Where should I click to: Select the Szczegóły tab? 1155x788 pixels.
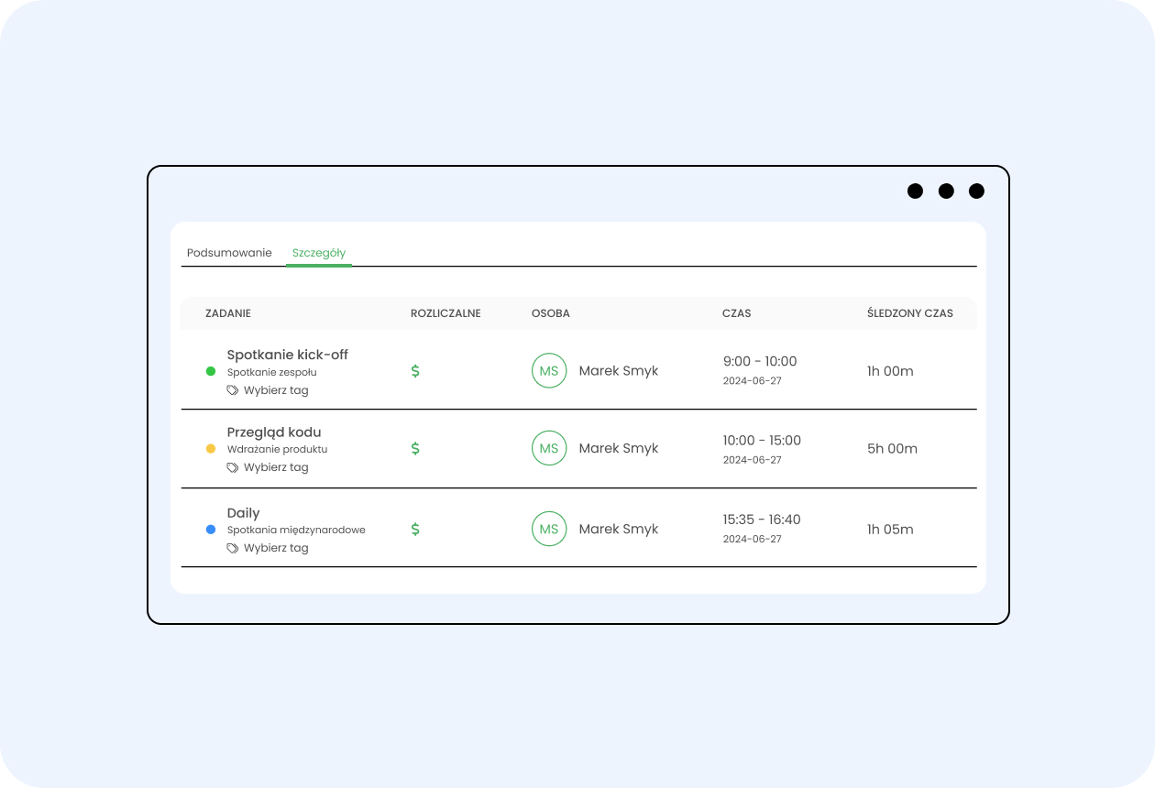coord(319,253)
